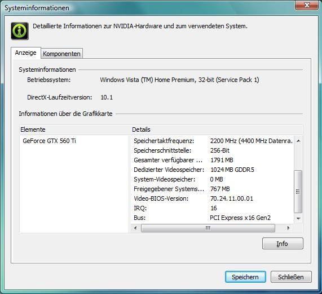Click the 70.24.11.00.01 BIOS value
This screenshot has width=322, height=294.
[232, 198]
